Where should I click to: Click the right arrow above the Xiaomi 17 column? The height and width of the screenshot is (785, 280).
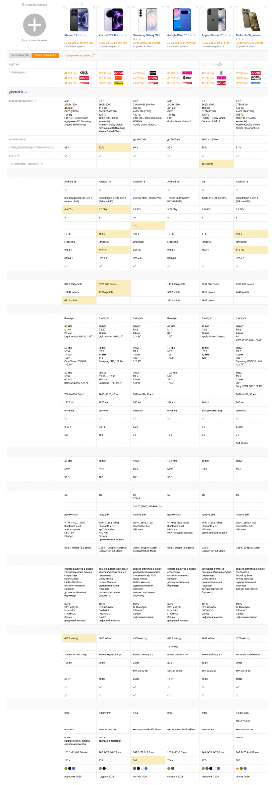coord(81,5)
